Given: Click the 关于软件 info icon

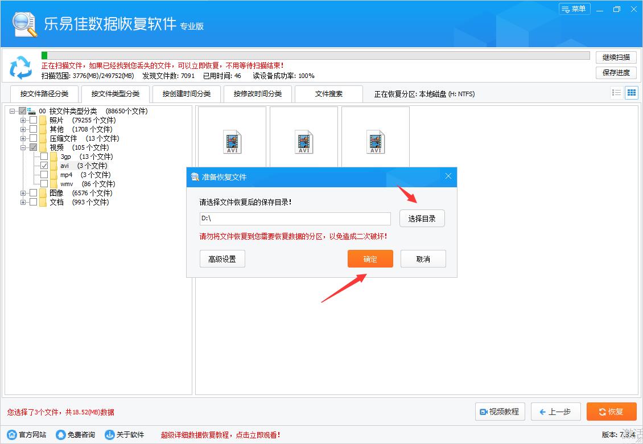Looking at the screenshot, I should click(x=110, y=435).
